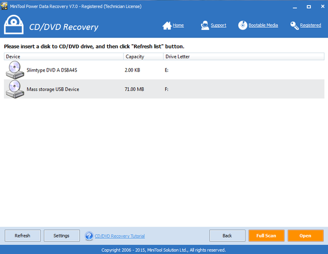Click the Home house icon
The width and height of the screenshot is (328, 254).
tap(167, 26)
